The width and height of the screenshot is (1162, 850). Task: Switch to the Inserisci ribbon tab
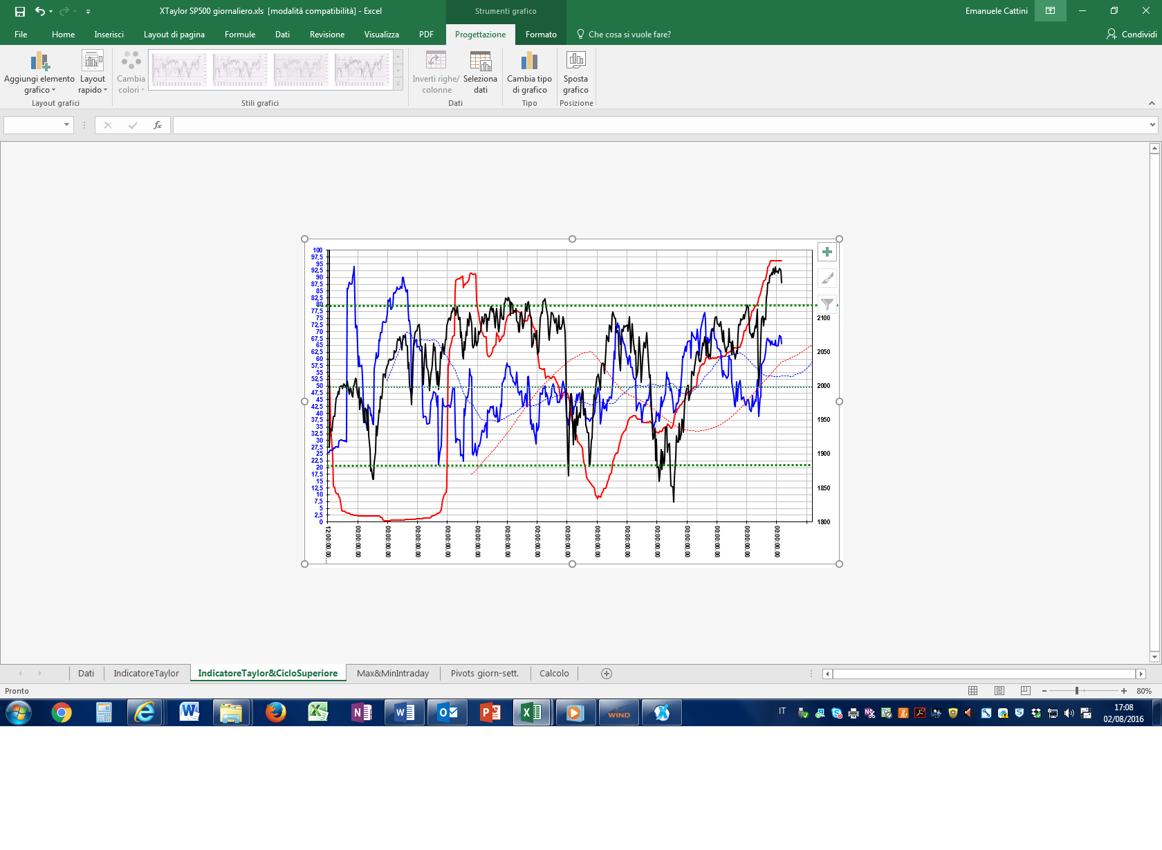(x=109, y=35)
